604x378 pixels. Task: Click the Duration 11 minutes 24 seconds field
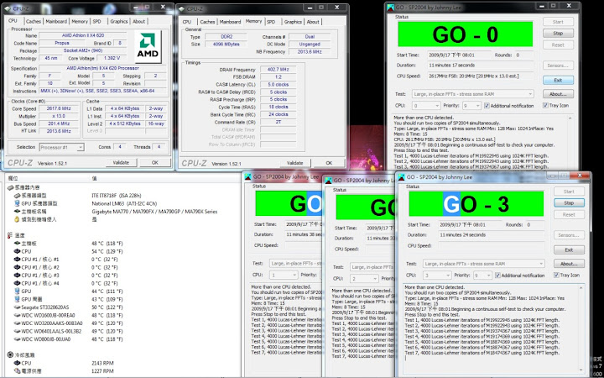pos(491,235)
